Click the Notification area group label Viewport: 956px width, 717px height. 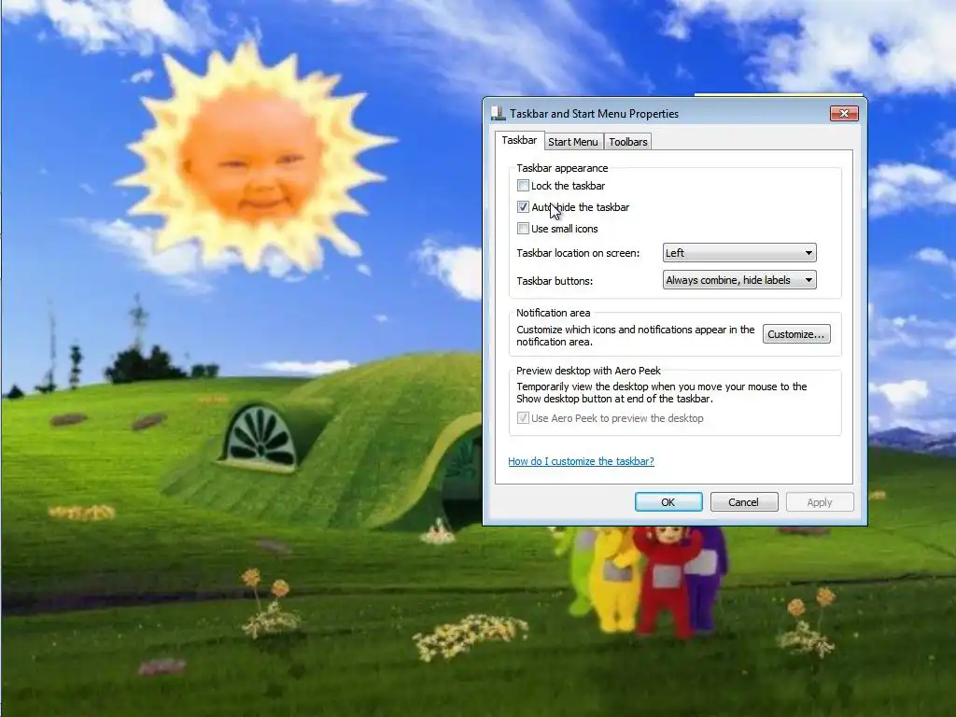pos(553,313)
